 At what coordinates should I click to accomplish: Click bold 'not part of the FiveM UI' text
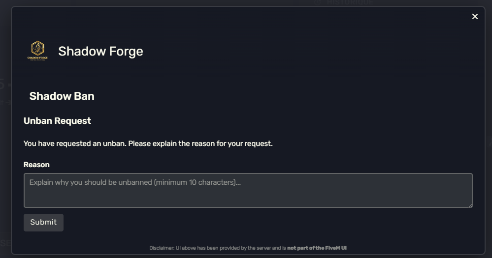[x=317, y=248]
